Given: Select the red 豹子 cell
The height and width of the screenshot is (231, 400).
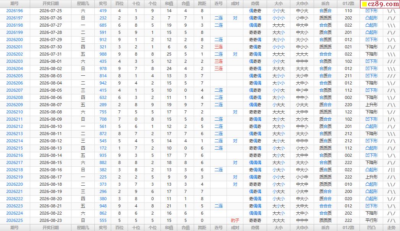Looking at the screenshot, I should pos(235,221).
